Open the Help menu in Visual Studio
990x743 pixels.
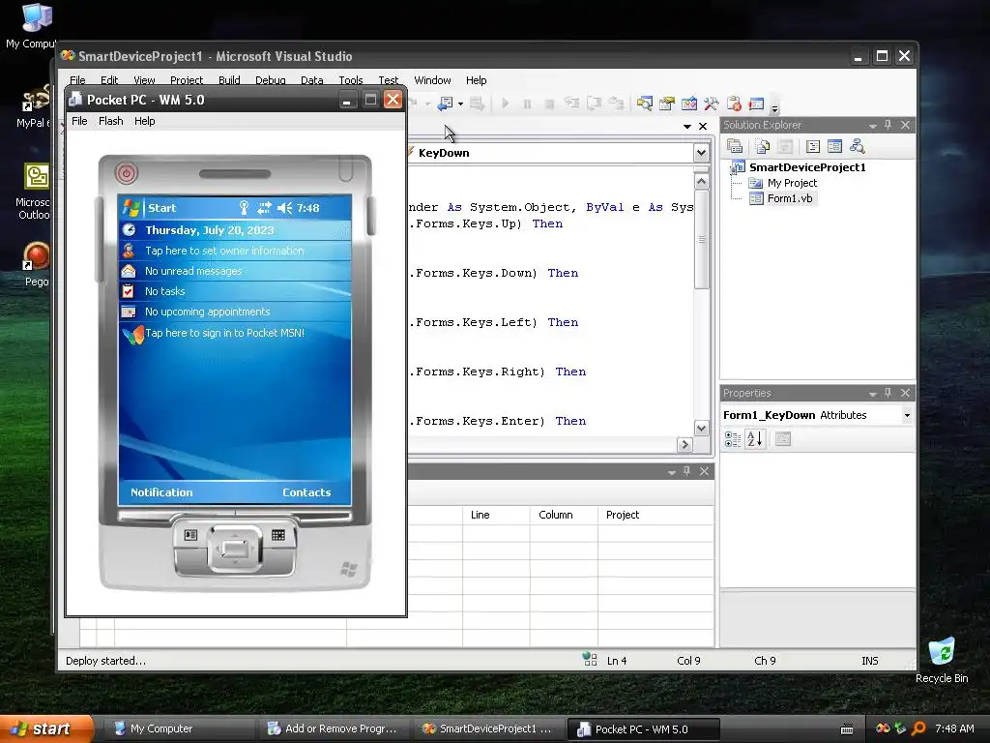click(476, 80)
